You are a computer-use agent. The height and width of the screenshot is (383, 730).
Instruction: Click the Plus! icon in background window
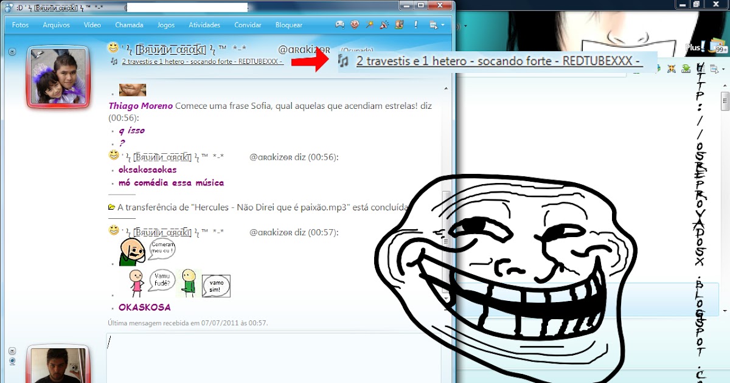coord(695,47)
